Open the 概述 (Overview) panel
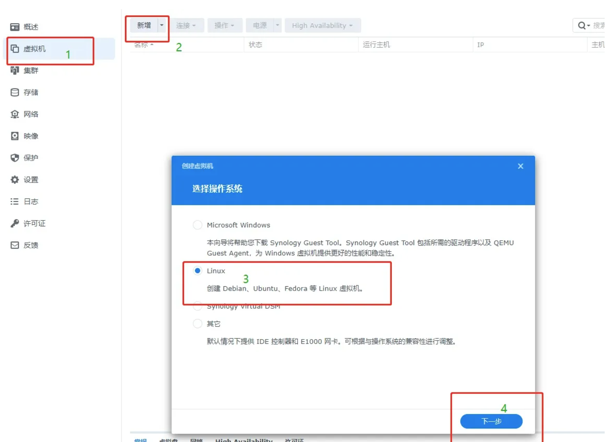This screenshot has height=442, width=606. (30, 27)
